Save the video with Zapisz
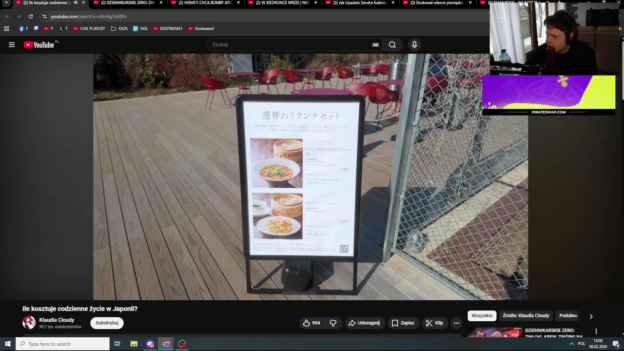Image resolution: width=624 pixels, height=351 pixels. coord(403,323)
